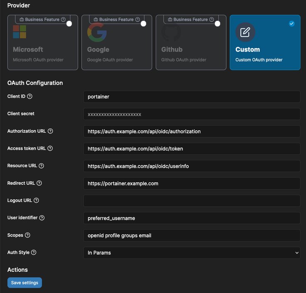The height and width of the screenshot is (293, 306).
Task: Click help icon next to Resource URL
Action: [x=41, y=166]
